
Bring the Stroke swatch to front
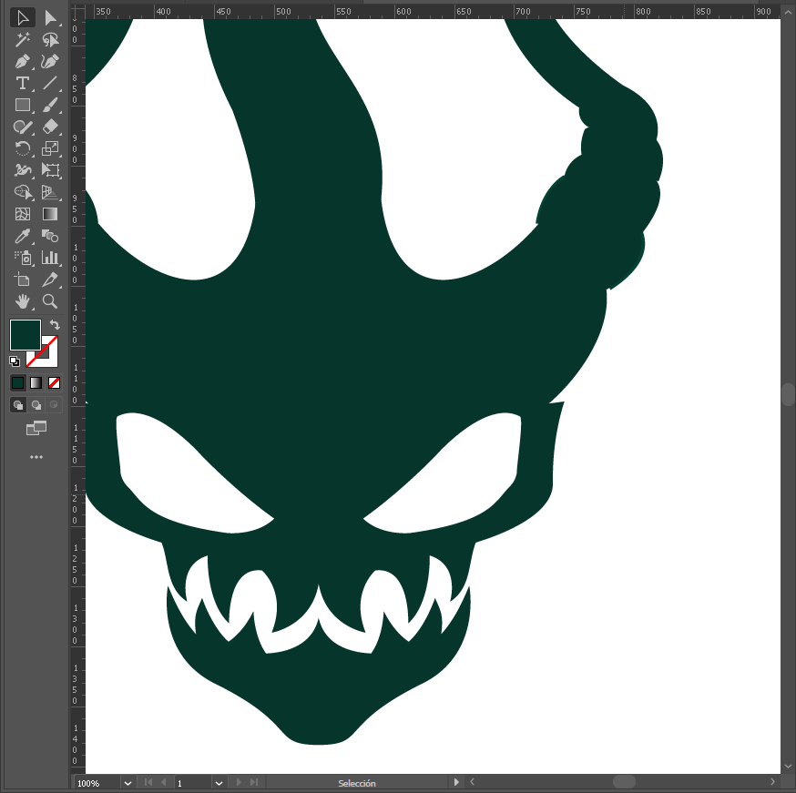[x=50, y=360]
